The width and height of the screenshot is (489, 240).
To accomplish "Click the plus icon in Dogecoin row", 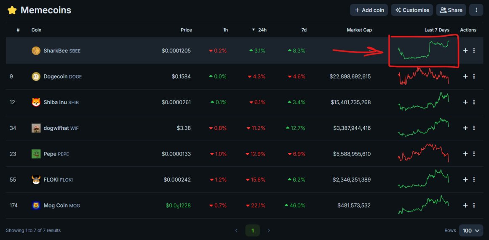I will pos(465,76).
